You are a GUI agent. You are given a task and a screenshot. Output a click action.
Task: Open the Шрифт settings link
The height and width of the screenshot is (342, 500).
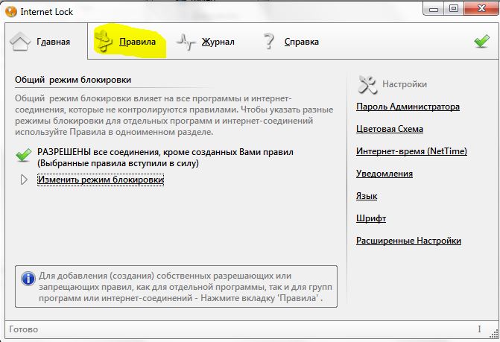click(x=371, y=218)
